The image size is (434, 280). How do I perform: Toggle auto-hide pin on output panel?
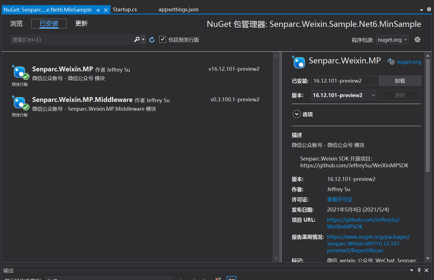[419, 270]
